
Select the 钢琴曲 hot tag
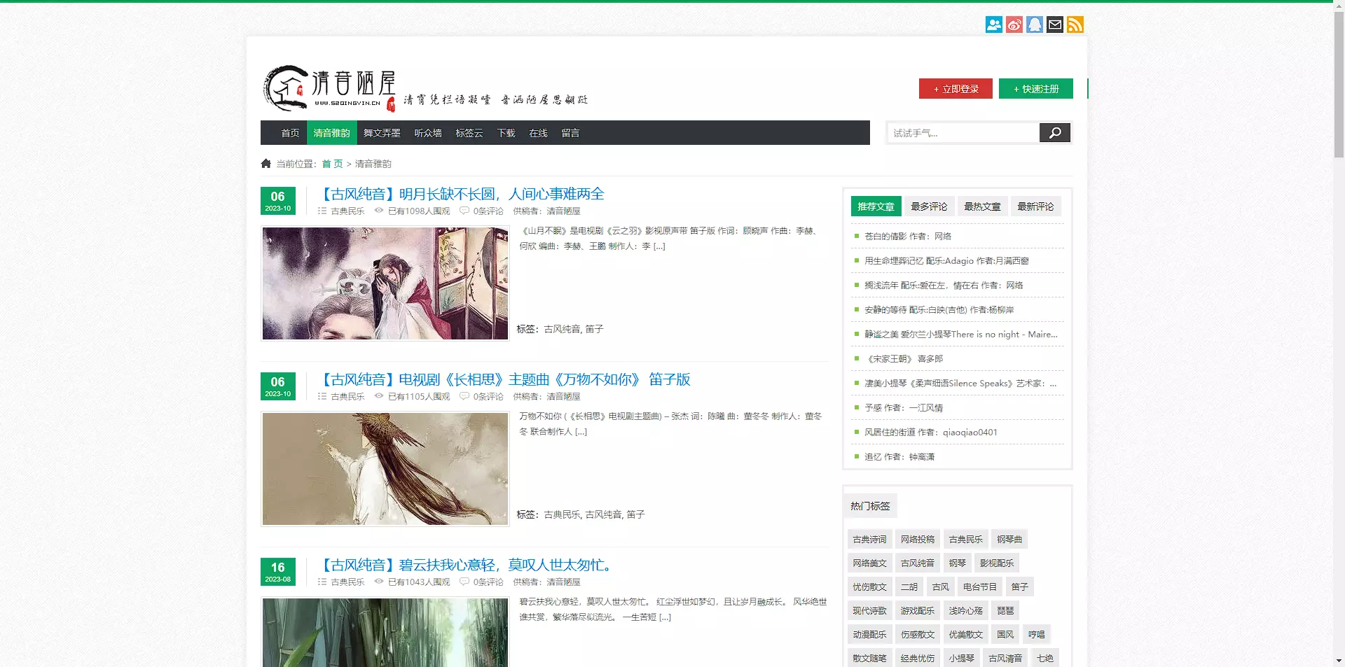1009,540
